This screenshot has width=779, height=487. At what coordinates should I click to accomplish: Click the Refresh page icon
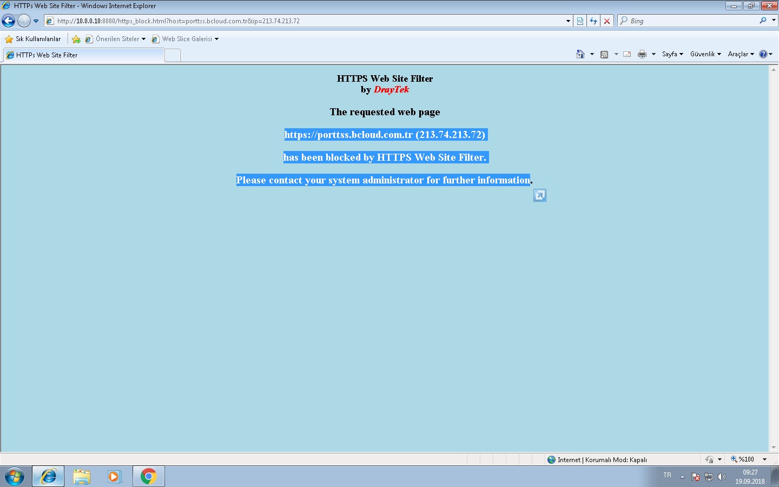pyautogui.click(x=593, y=21)
